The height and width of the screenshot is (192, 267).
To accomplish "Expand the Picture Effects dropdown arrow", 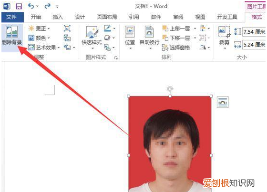I will click(x=113, y=38).
